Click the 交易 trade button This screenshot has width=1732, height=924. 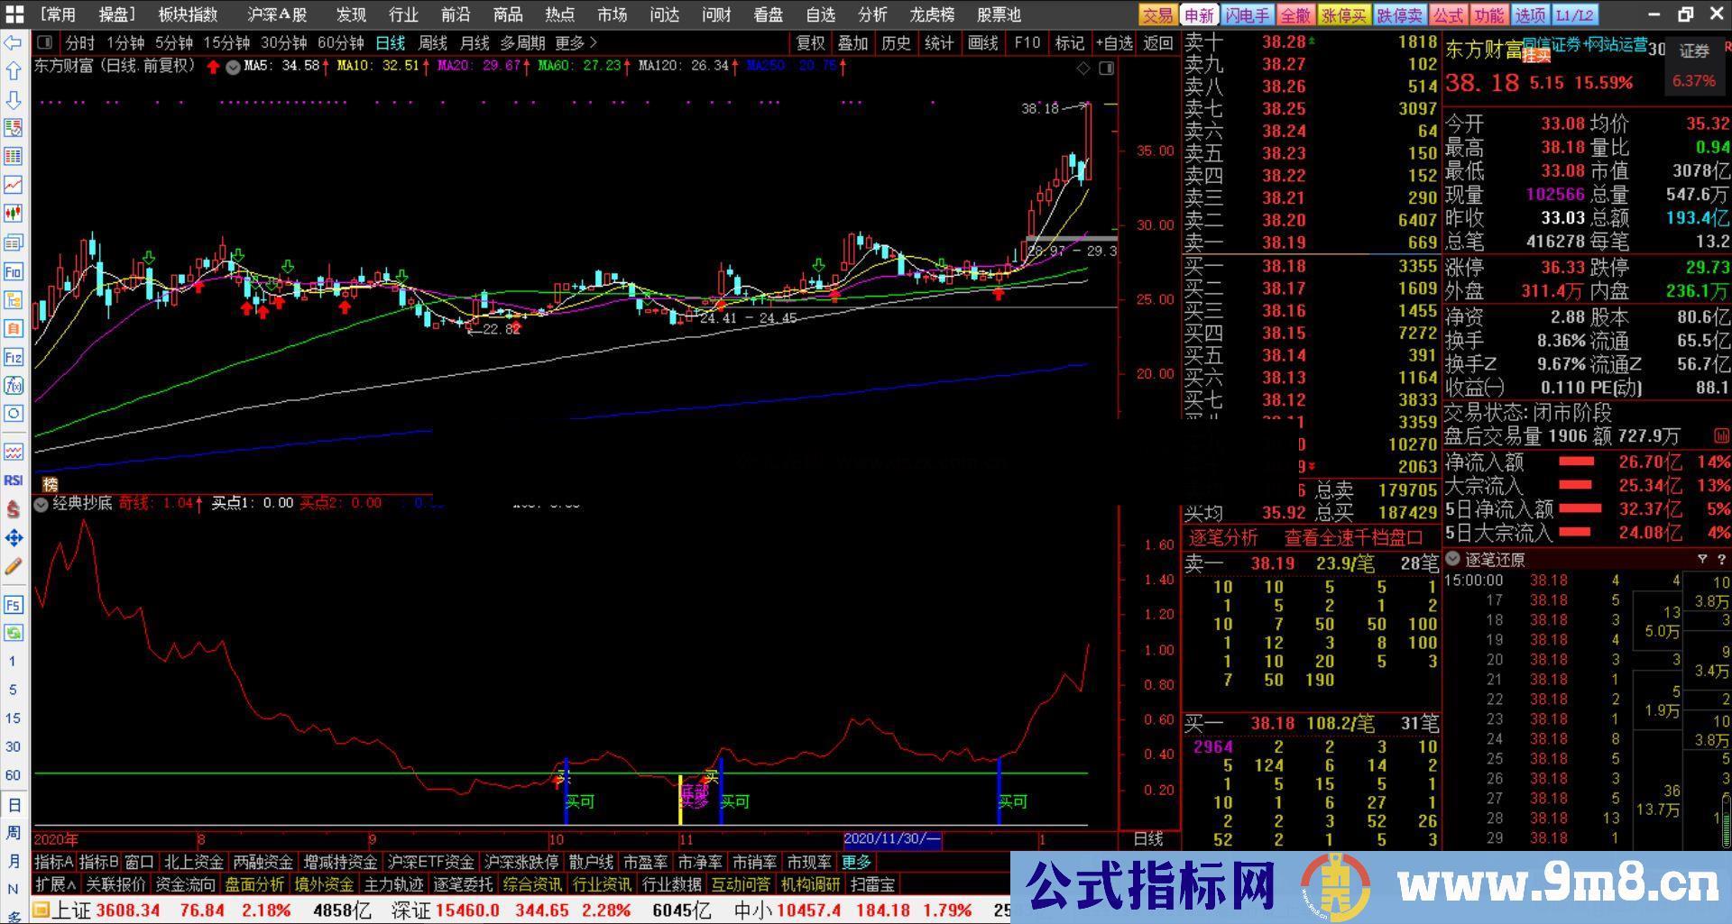(x=1157, y=15)
